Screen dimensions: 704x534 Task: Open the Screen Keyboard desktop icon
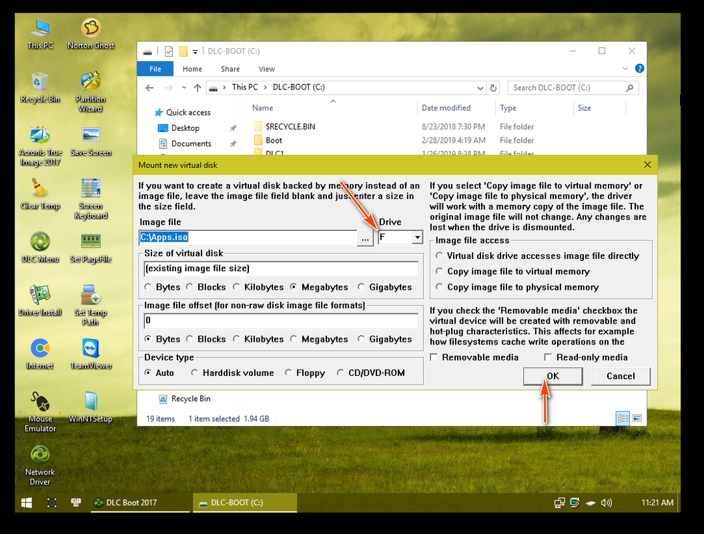pos(91,198)
